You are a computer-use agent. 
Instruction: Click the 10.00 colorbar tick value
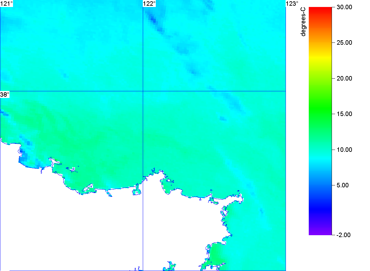click(x=344, y=150)
